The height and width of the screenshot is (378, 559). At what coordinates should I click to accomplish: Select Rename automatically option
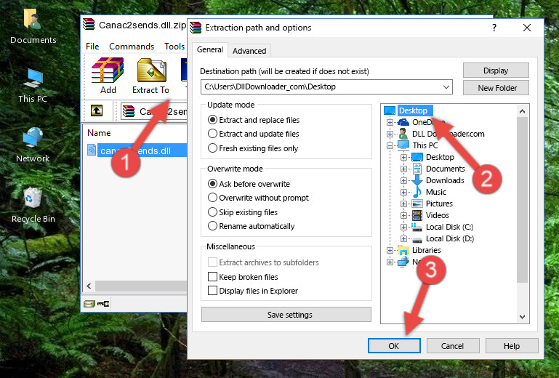pos(212,226)
